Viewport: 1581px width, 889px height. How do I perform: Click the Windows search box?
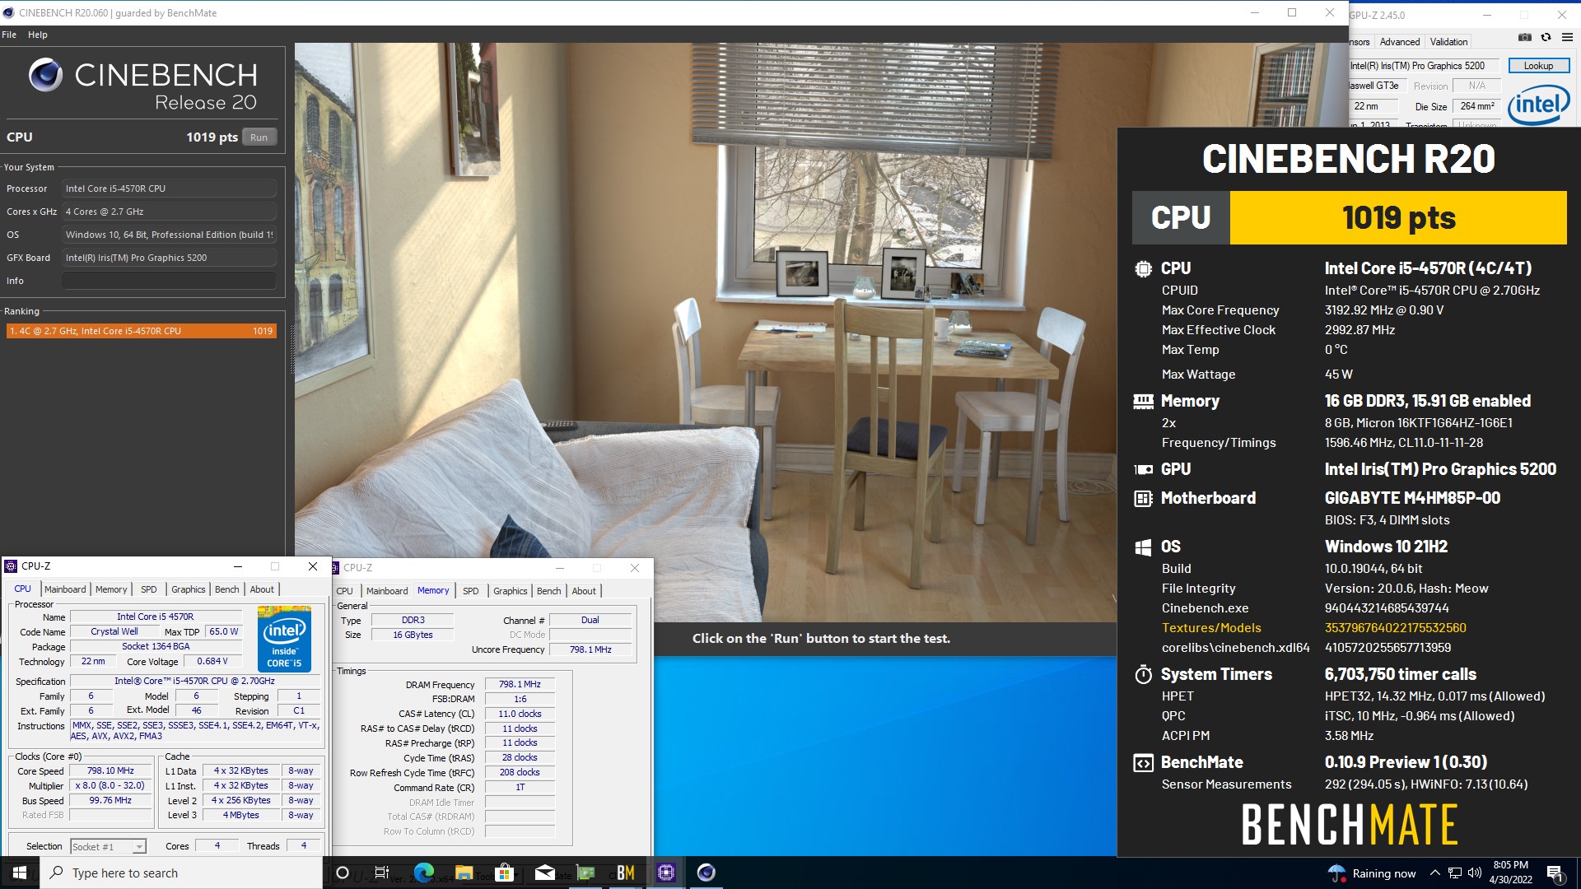pos(181,873)
